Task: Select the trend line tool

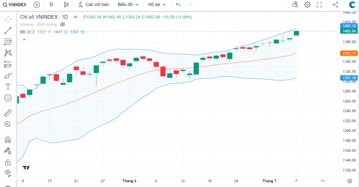Action: [8, 30]
